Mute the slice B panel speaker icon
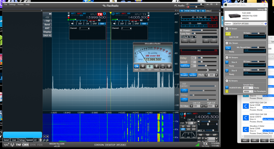Image resolution: width=274 pixels, height=149 pixels. (x=199, y=121)
